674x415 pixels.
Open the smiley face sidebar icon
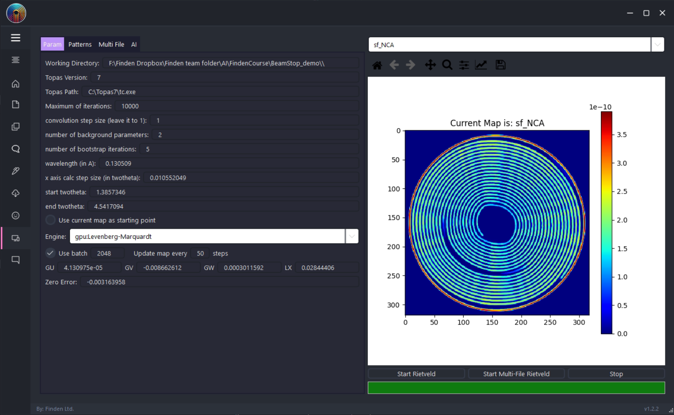16,216
